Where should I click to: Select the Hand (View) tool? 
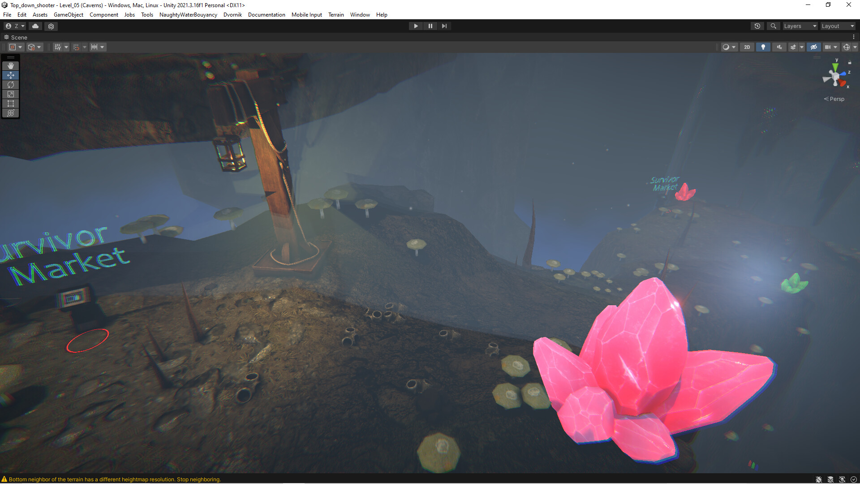coord(11,66)
